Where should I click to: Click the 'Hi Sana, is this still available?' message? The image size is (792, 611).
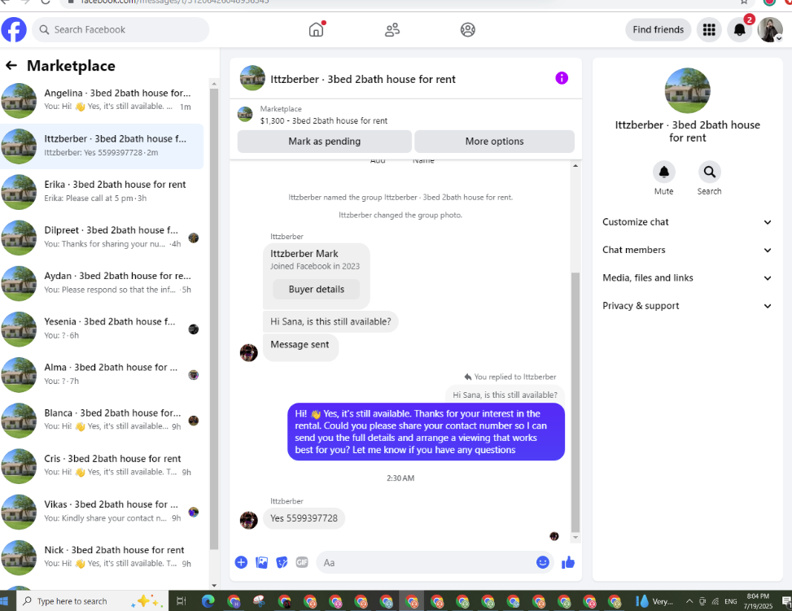point(330,321)
